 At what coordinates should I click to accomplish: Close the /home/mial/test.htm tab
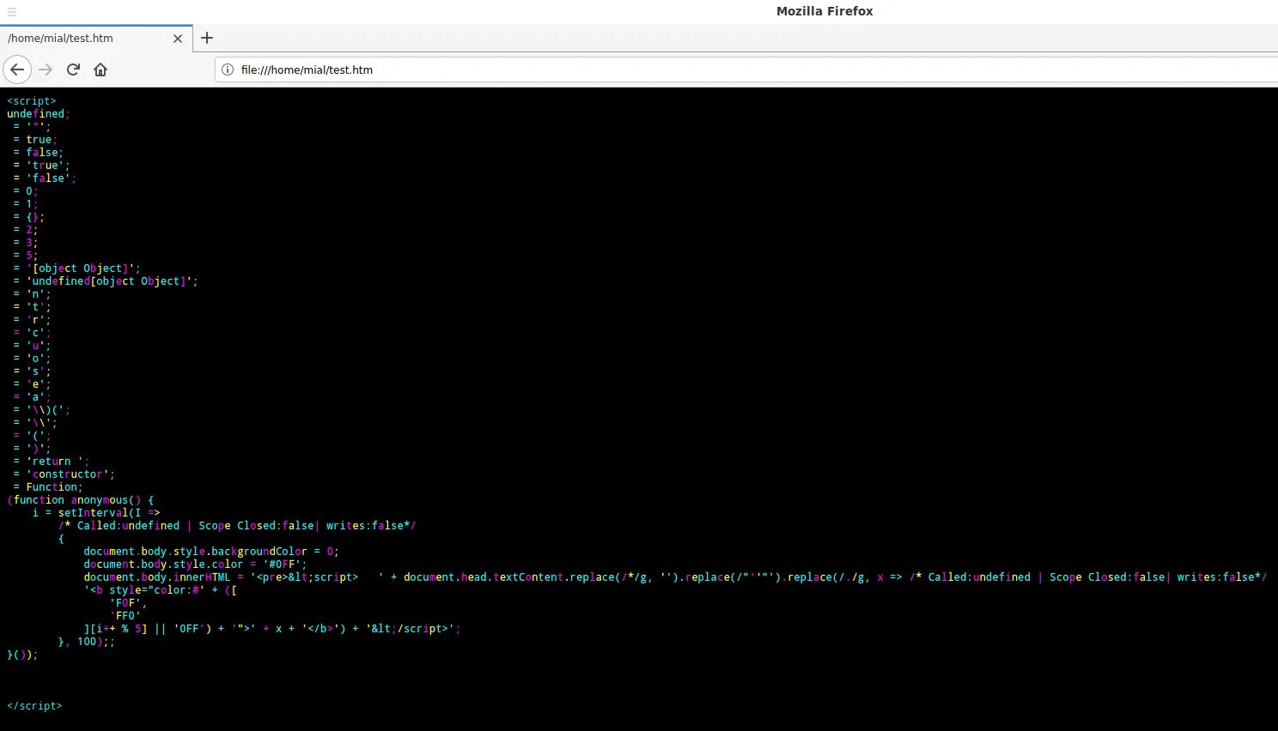click(178, 39)
